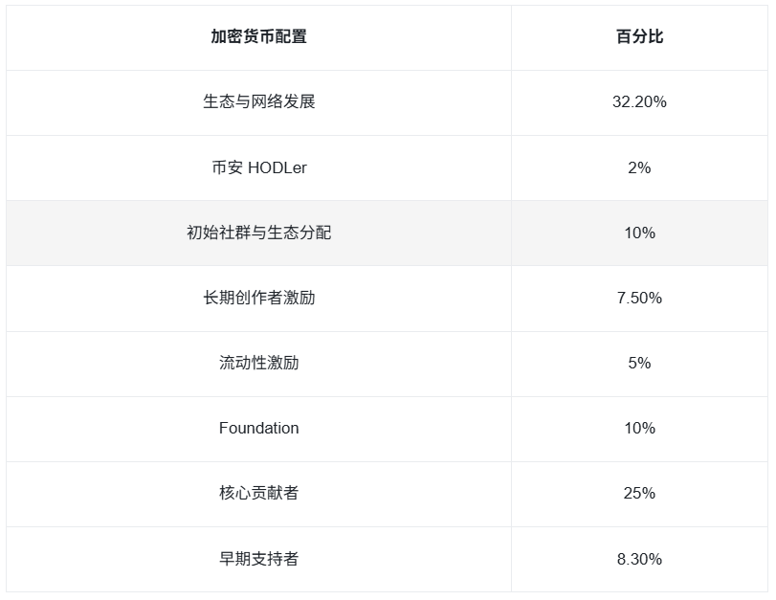Click the Foundation cell

point(258,428)
